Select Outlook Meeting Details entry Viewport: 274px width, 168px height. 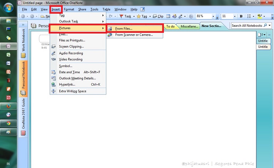pos(78,78)
